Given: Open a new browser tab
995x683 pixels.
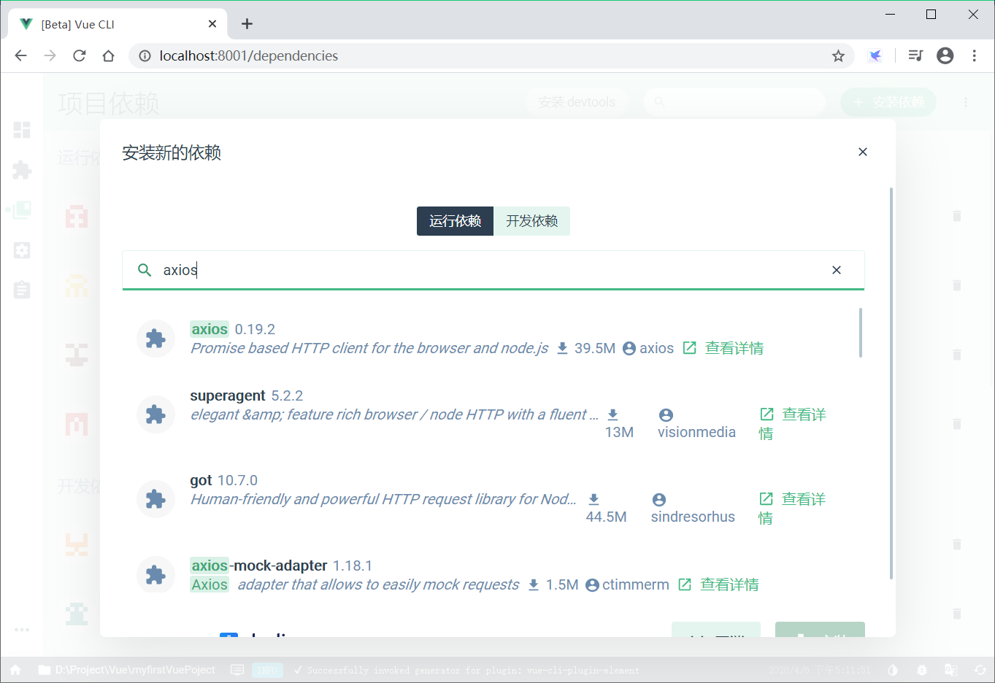Looking at the screenshot, I should click(x=247, y=24).
